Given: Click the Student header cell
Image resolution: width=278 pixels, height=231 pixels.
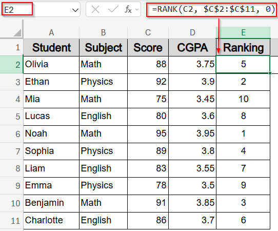Looking at the screenshot, I should point(51,47).
